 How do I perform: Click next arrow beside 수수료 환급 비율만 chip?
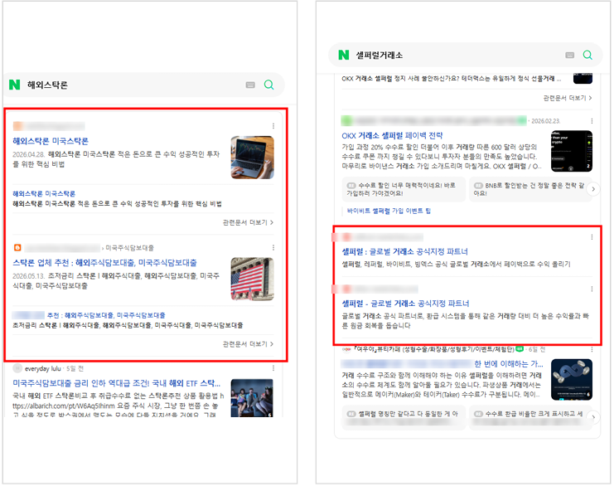pos(593,417)
